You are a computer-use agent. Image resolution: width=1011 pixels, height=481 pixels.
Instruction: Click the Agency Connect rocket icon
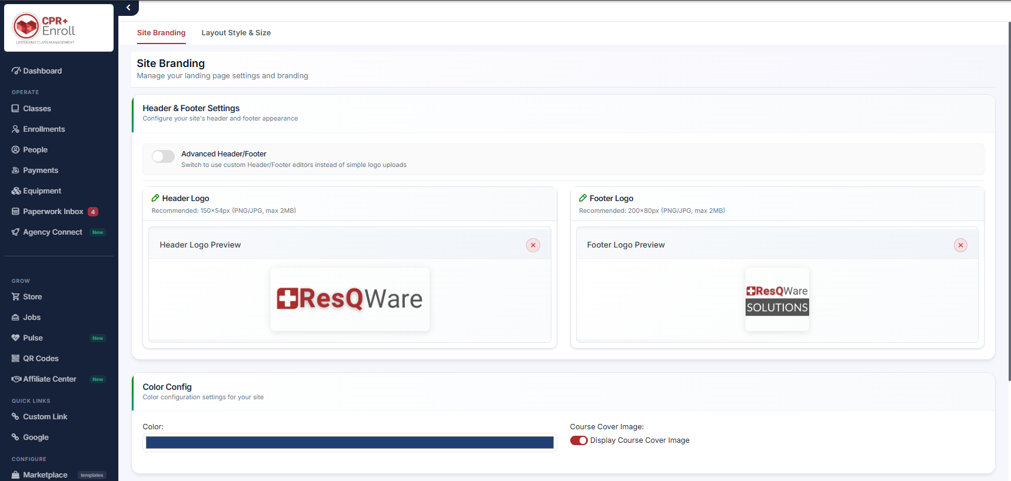pos(16,232)
